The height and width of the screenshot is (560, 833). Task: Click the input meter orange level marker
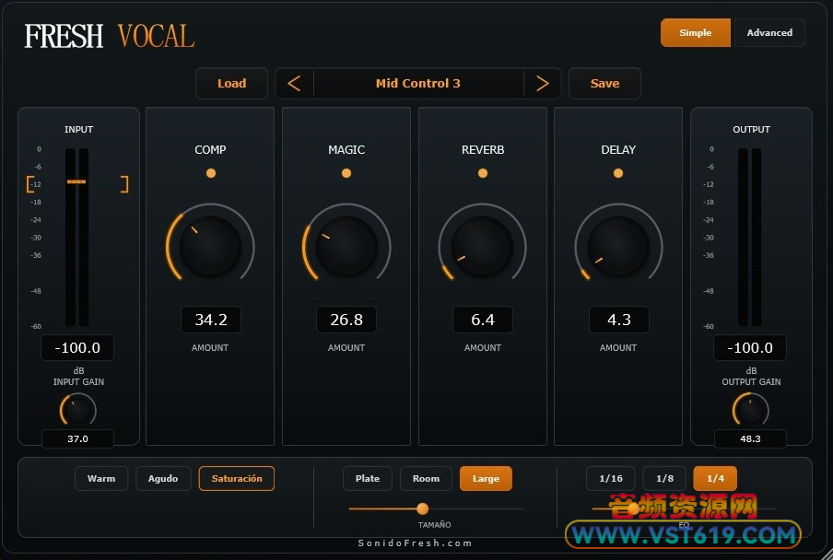tap(76, 181)
